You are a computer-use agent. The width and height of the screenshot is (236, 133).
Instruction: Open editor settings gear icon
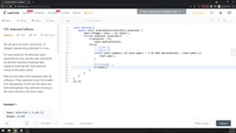(x=225, y=21)
